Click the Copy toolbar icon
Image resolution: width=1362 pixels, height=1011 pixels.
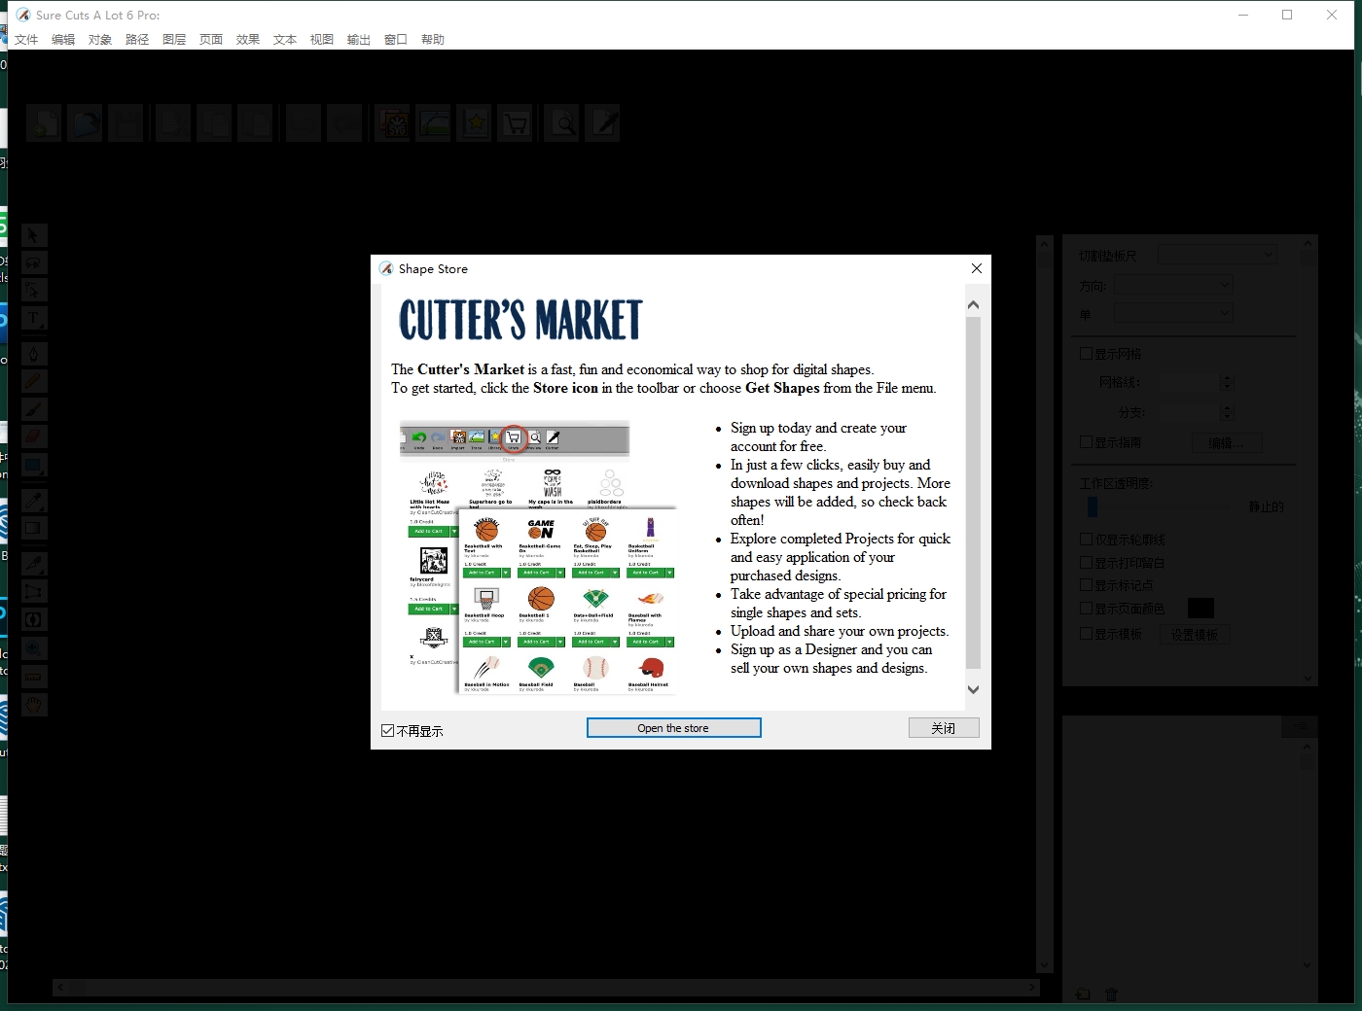tap(214, 123)
